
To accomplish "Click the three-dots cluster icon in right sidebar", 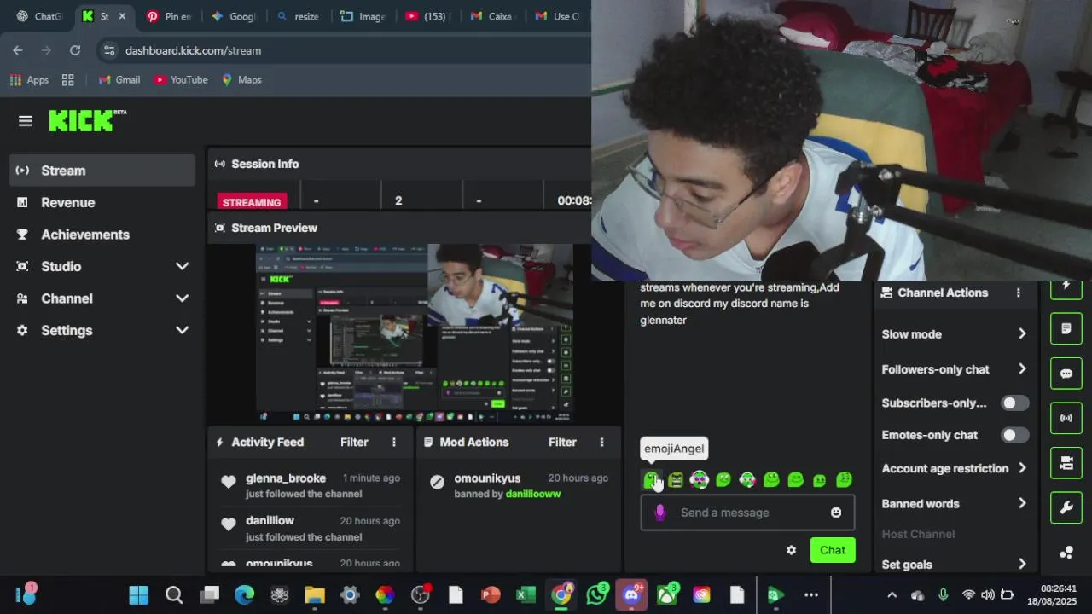I will [x=1066, y=553].
